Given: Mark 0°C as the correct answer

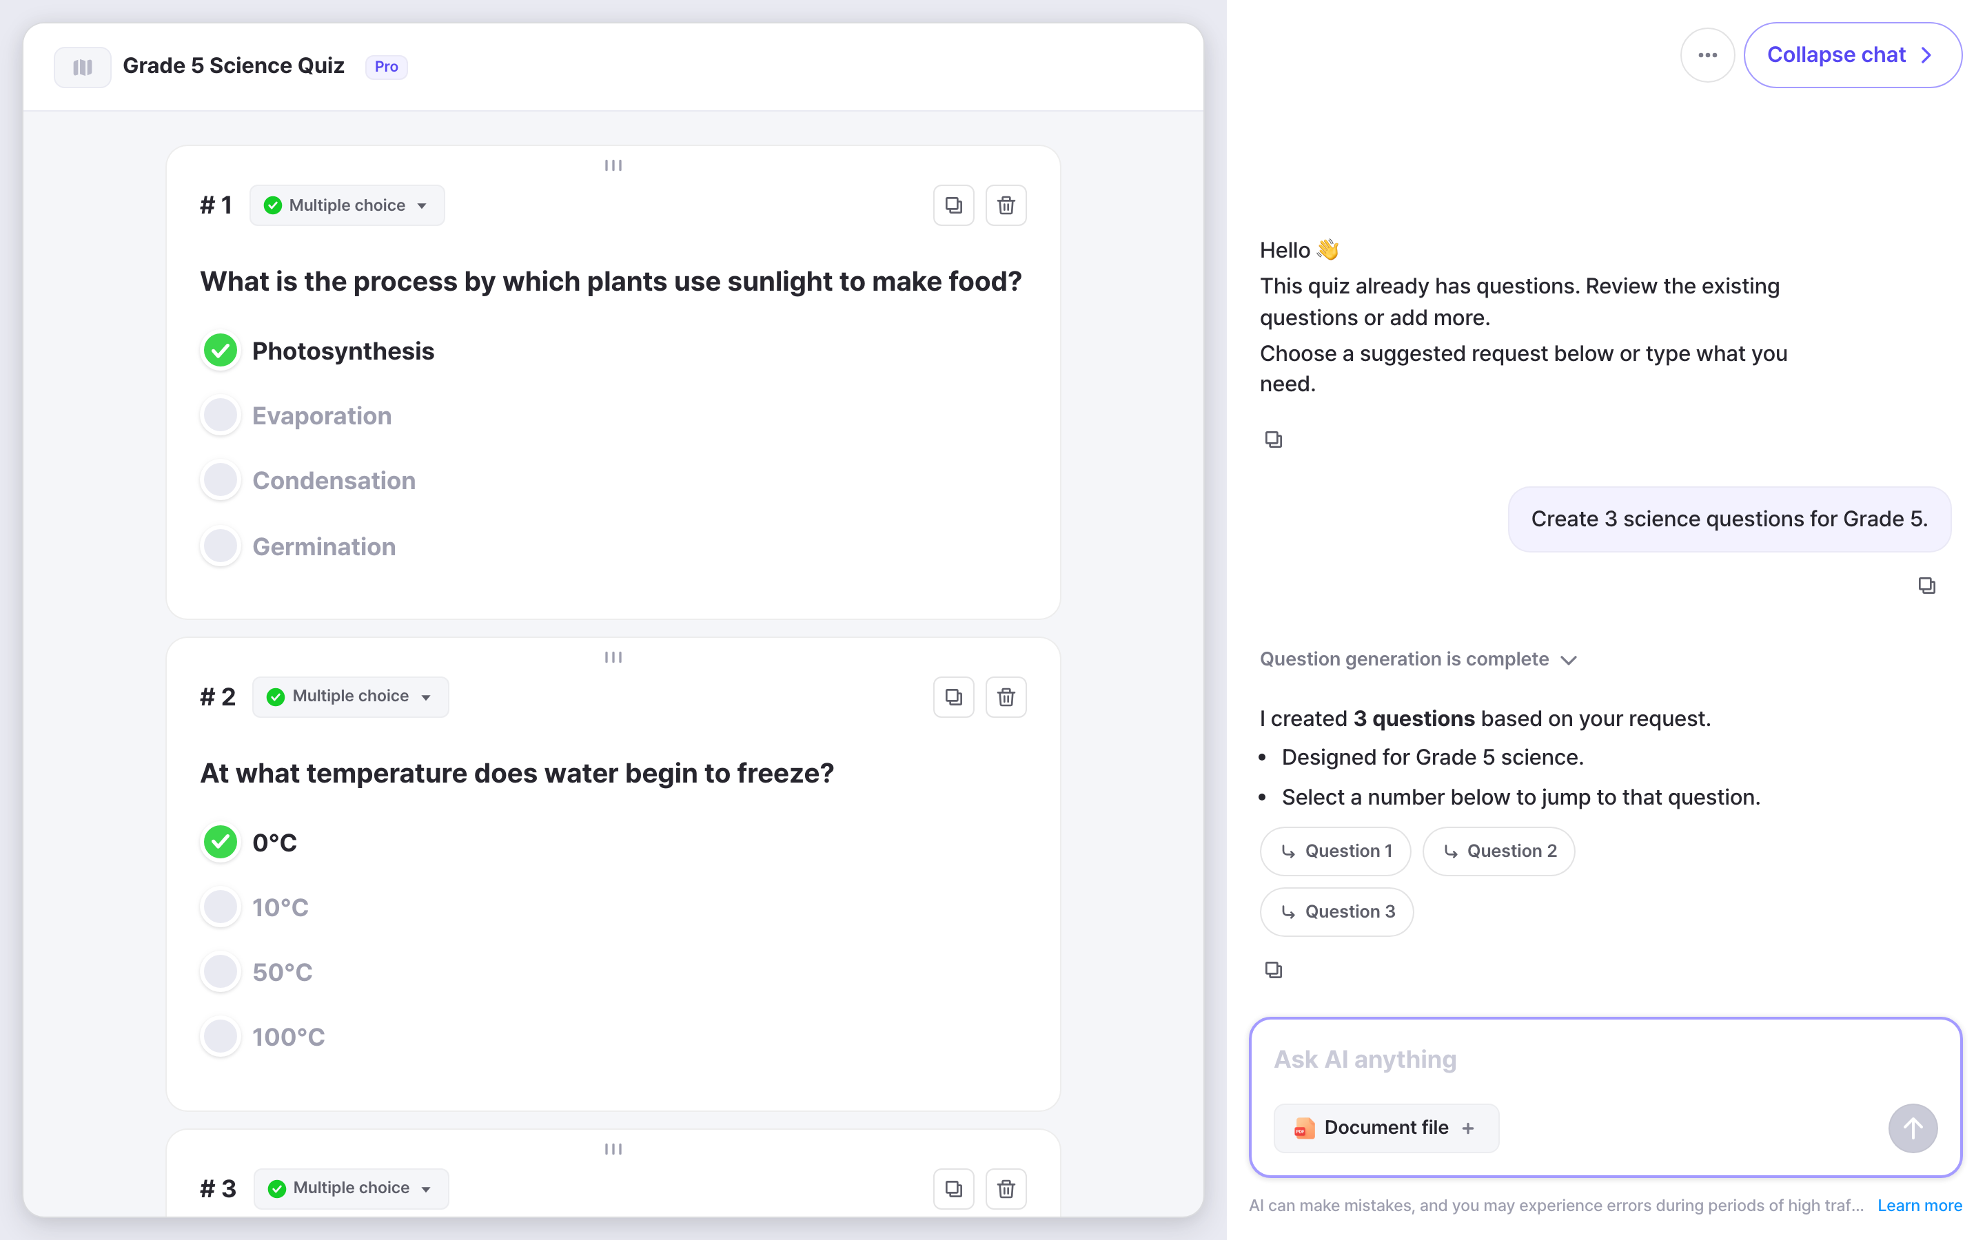Looking at the screenshot, I should click(x=221, y=843).
